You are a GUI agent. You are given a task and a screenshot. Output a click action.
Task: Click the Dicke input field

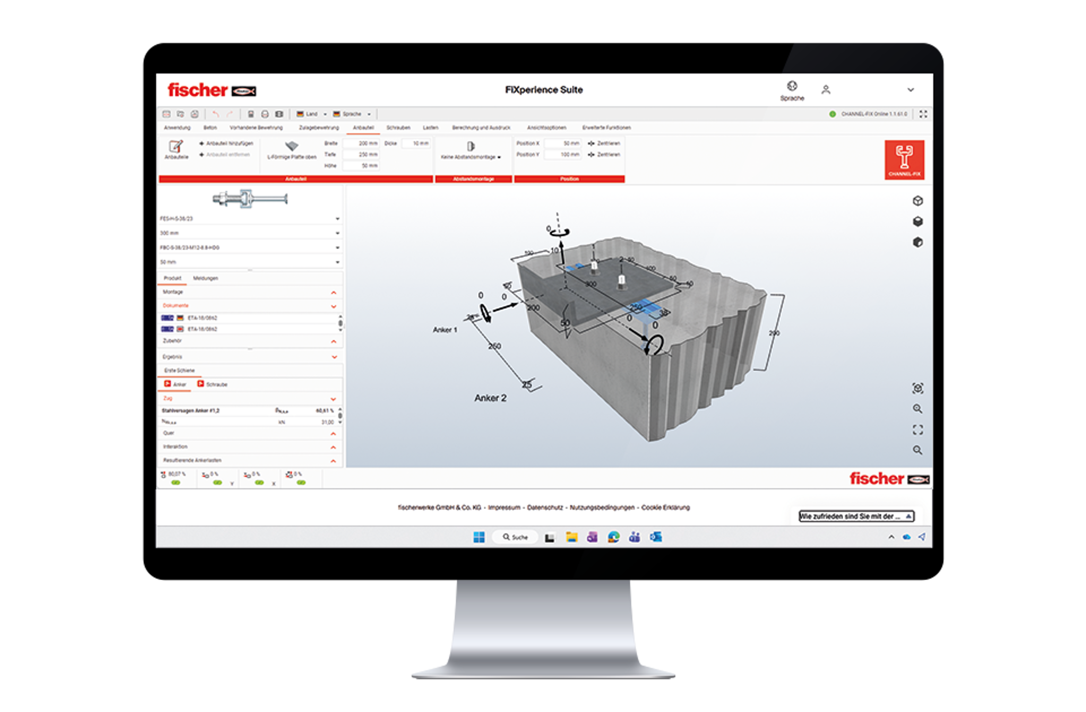pyautogui.click(x=416, y=143)
